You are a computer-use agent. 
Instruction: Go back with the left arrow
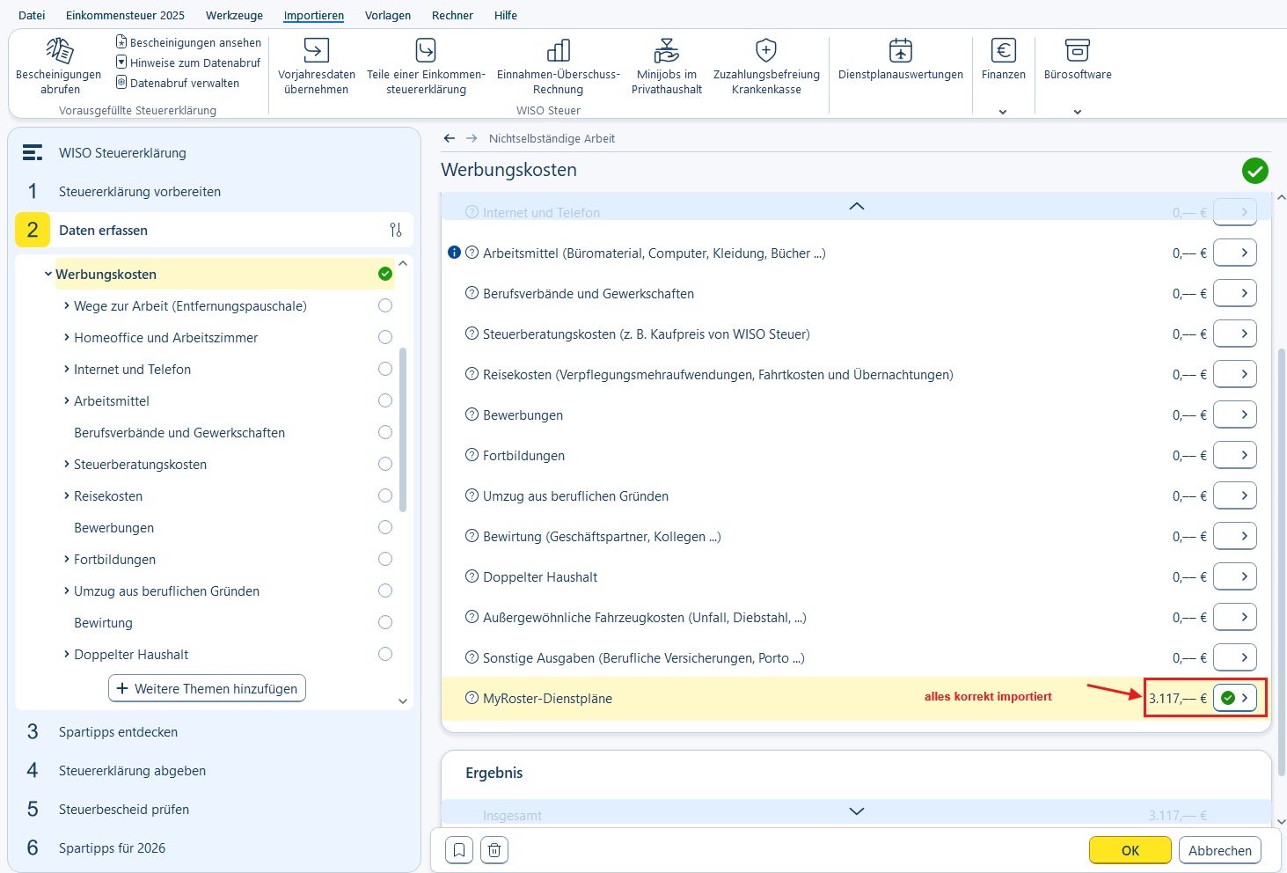450,138
